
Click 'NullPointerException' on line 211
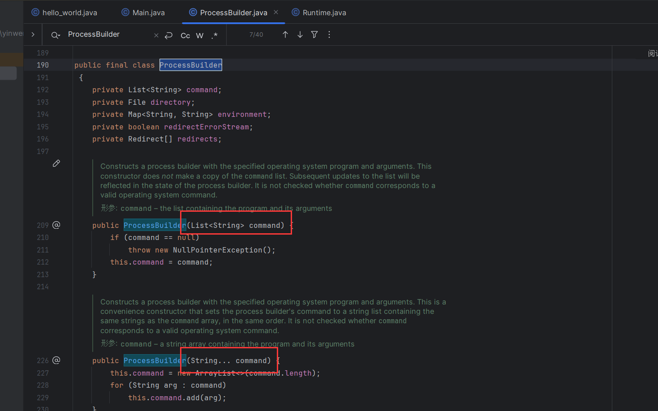click(218, 250)
